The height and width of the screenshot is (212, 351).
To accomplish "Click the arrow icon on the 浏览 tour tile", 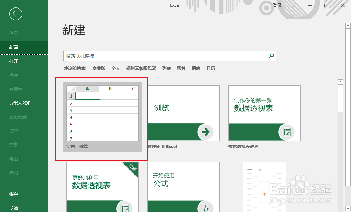I will pyautogui.click(x=205, y=132).
